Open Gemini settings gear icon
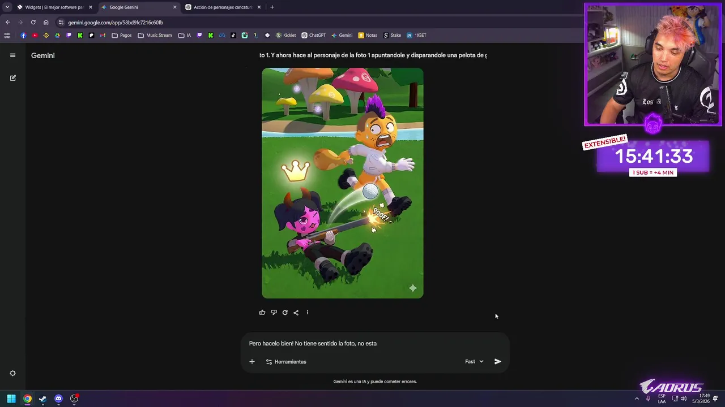This screenshot has height=407, width=725. (12, 373)
